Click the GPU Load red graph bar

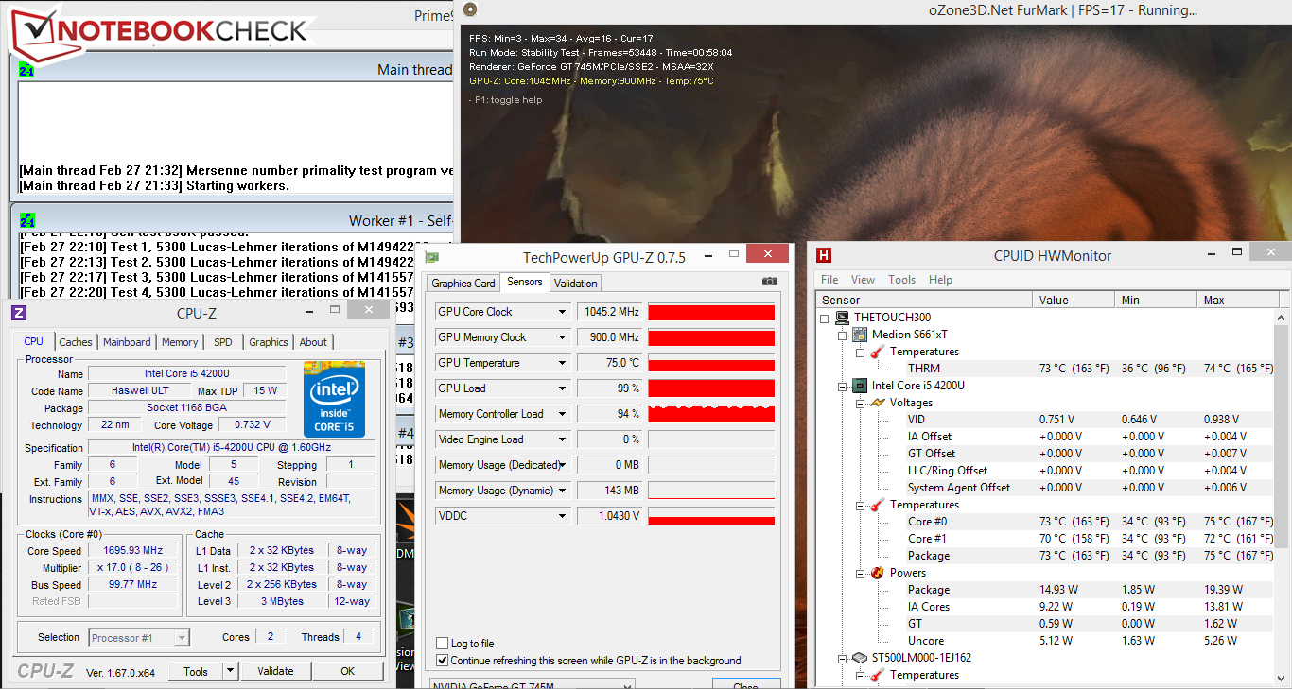711,388
